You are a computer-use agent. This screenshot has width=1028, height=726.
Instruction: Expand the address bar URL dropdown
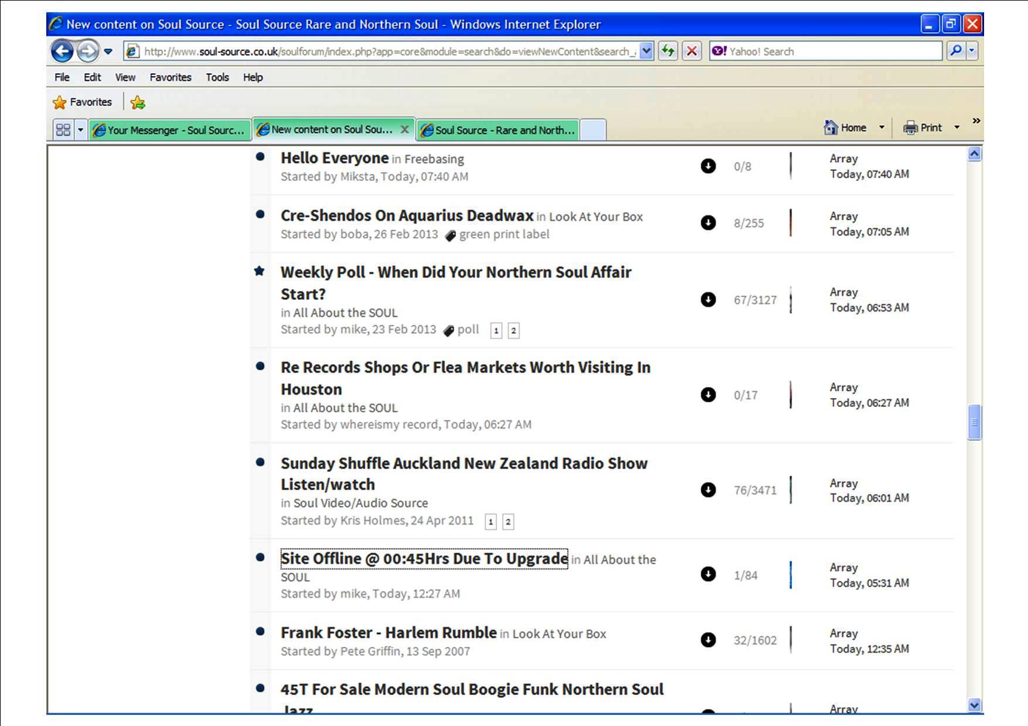click(x=646, y=51)
